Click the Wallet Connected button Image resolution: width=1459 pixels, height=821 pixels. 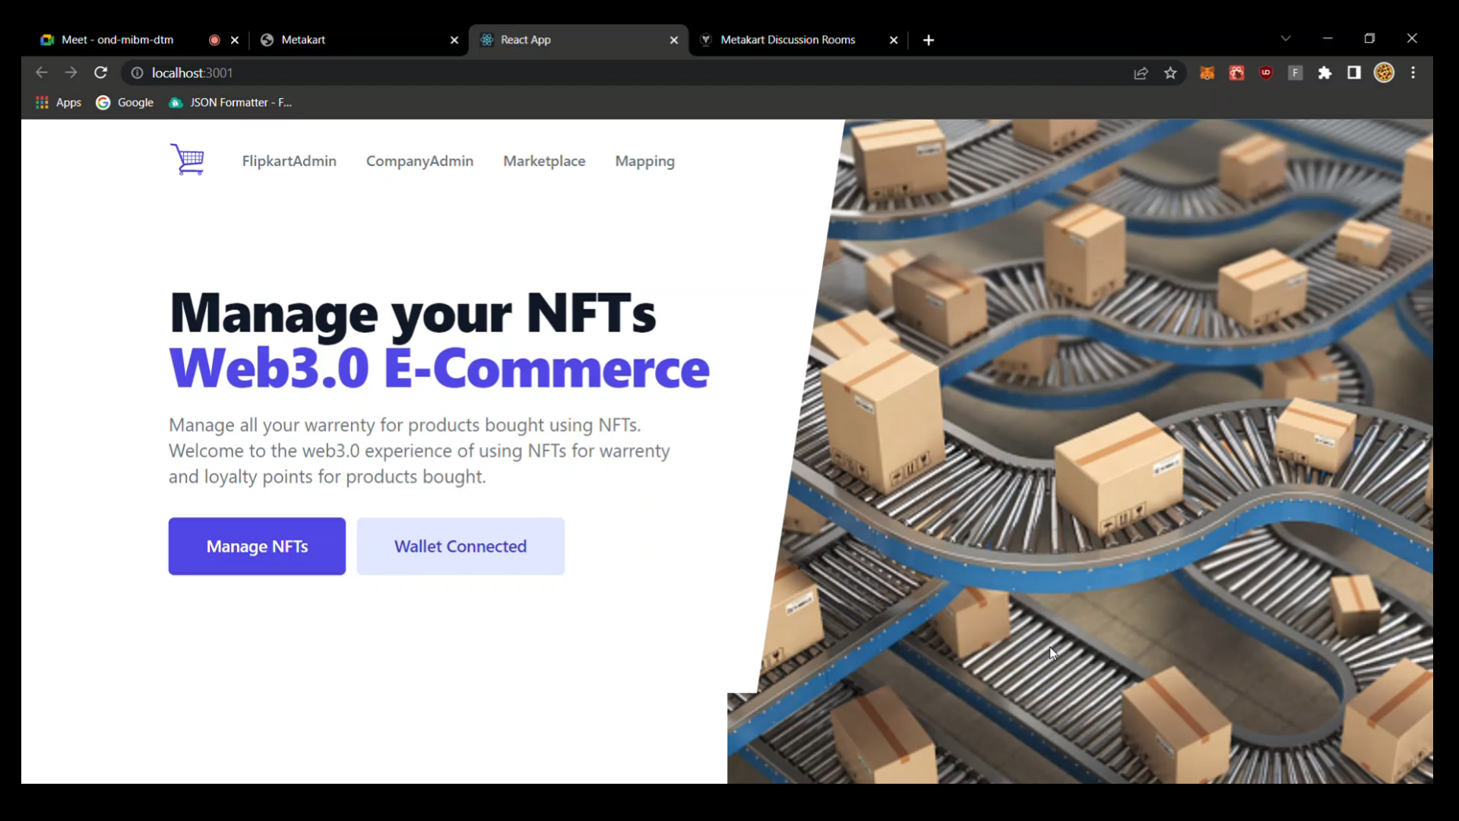(x=460, y=547)
